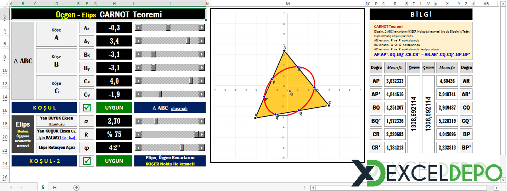The width and height of the screenshot is (507, 191).
Task: Decrease k coefficient with left arrow
Action: (138, 134)
